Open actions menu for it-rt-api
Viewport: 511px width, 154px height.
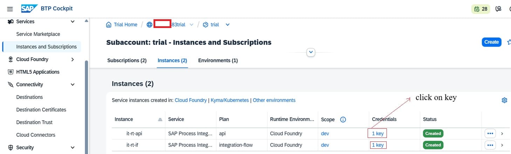point(490,133)
